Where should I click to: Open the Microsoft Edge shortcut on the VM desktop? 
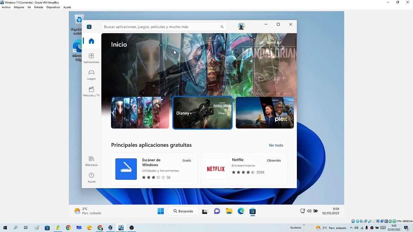click(77, 51)
